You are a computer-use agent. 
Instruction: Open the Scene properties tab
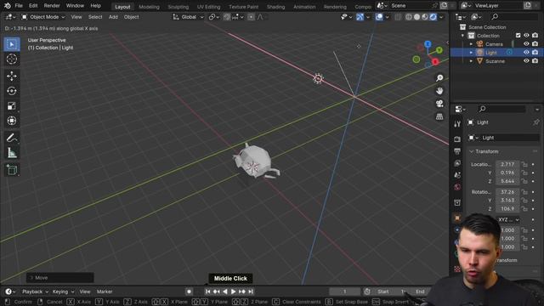click(x=457, y=175)
